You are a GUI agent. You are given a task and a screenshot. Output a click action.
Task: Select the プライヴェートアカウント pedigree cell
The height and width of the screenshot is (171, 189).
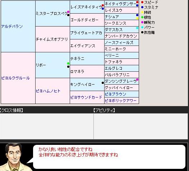click(x=87, y=33)
